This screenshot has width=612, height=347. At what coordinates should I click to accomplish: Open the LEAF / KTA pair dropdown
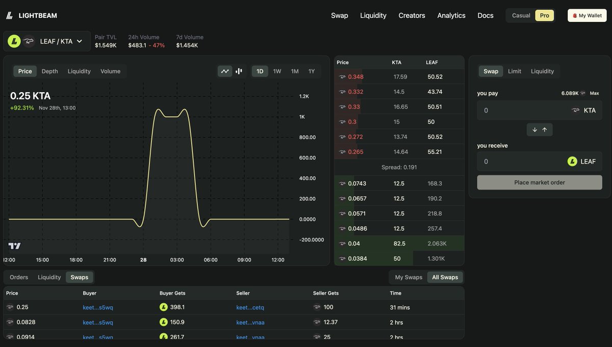pyautogui.click(x=47, y=41)
